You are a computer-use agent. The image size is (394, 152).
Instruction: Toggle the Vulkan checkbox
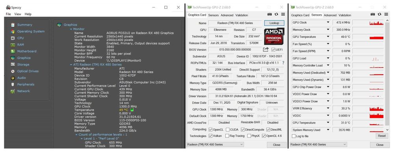click(210, 136)
